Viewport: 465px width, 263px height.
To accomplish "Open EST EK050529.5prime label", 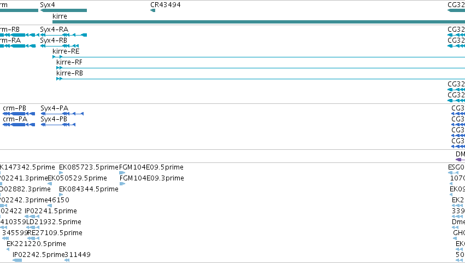I will (x=78, y=178).
